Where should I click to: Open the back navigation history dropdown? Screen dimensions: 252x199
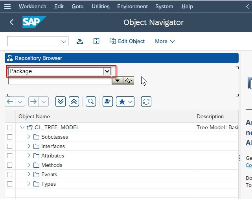click(20, 101)
